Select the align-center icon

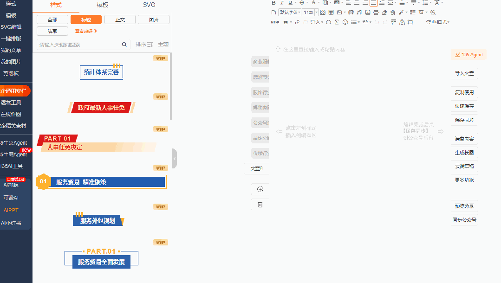(x=358, y=3)
